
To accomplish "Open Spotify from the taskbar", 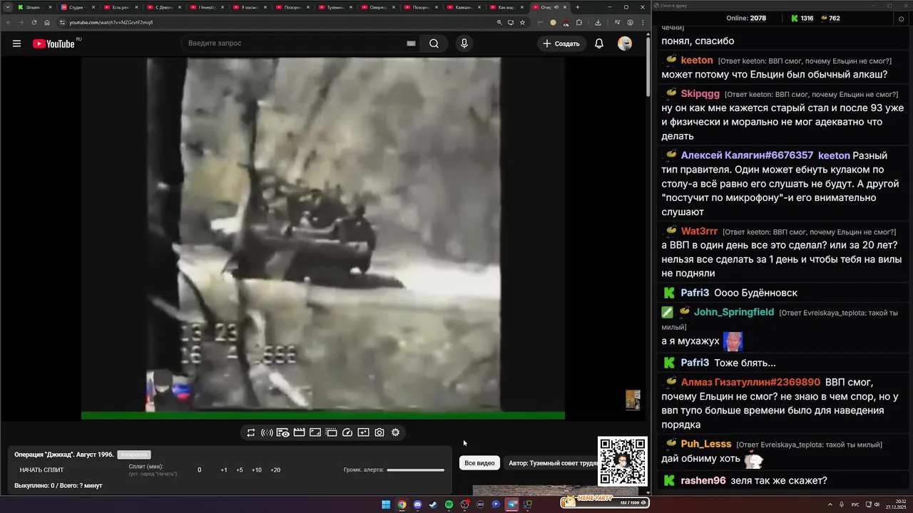I will click(x=449, y=504).
